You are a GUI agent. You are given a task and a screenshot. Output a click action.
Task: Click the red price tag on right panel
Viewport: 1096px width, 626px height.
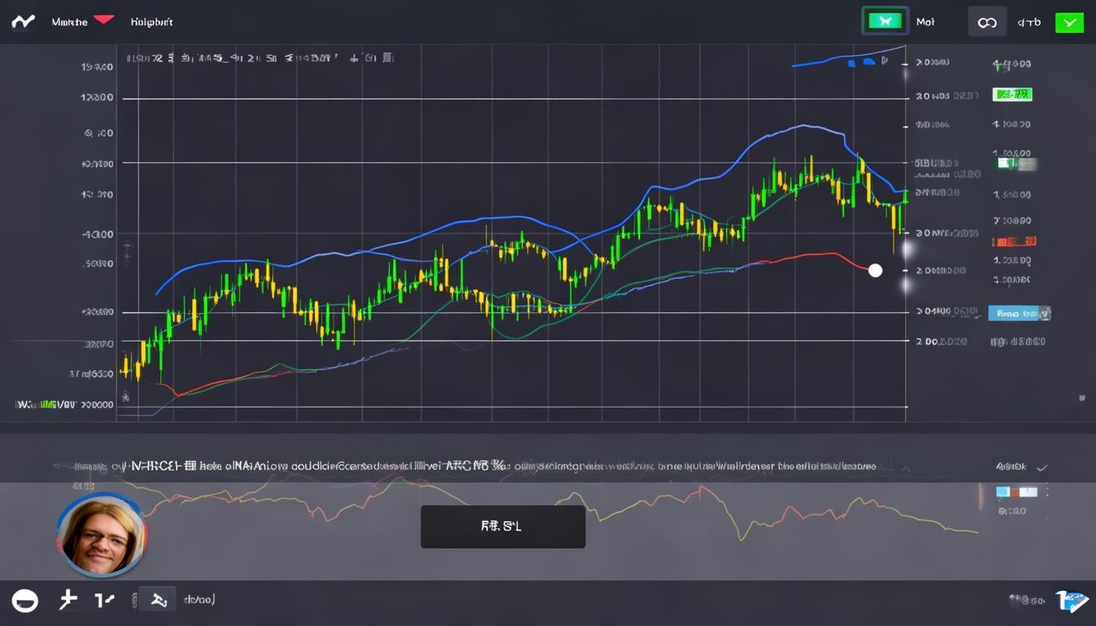pos(1014,241)
